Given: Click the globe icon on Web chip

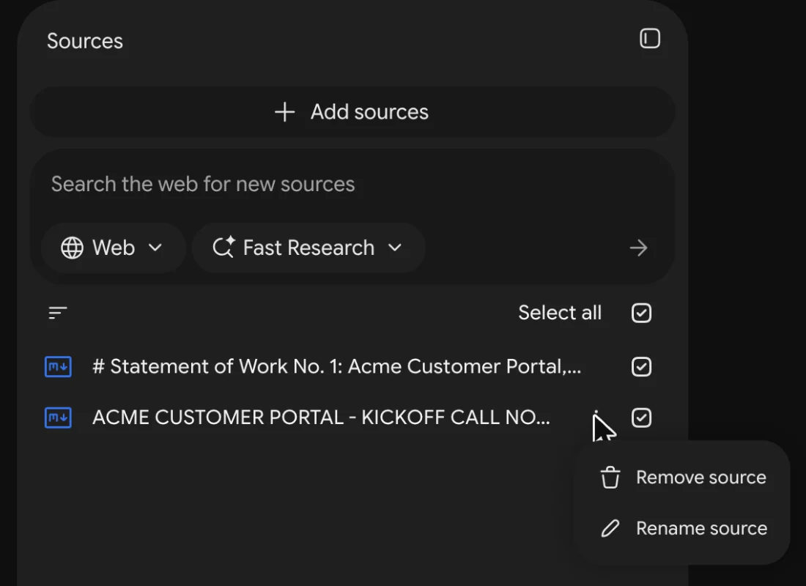Looking at the screenshot, I should click(x=72, y=248).
